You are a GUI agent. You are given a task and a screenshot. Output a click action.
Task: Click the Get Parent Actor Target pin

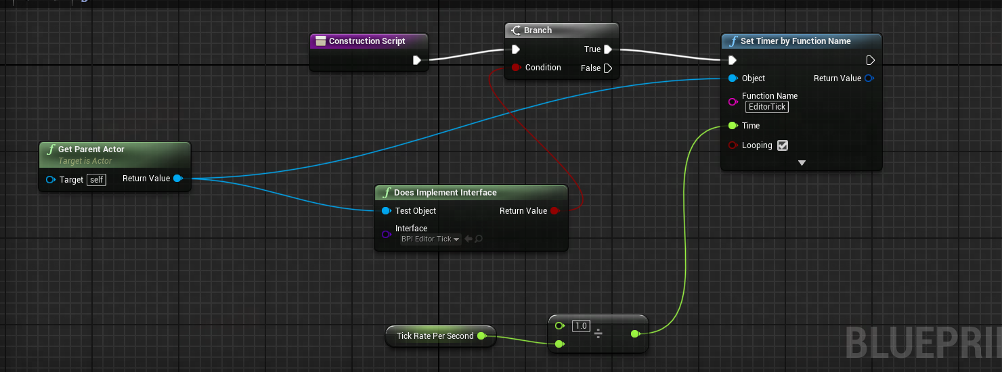click(50, 180)
